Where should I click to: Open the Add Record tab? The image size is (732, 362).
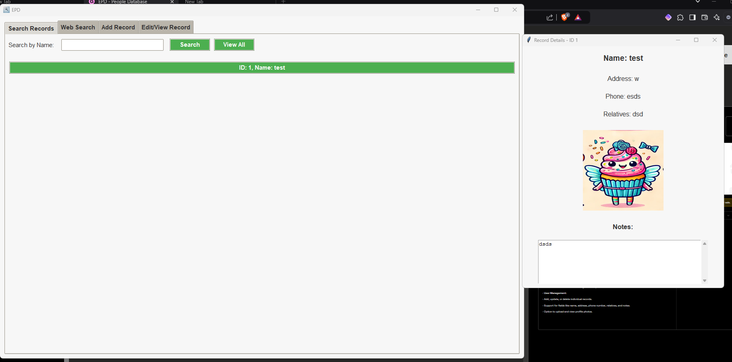(x=118, y=27)
